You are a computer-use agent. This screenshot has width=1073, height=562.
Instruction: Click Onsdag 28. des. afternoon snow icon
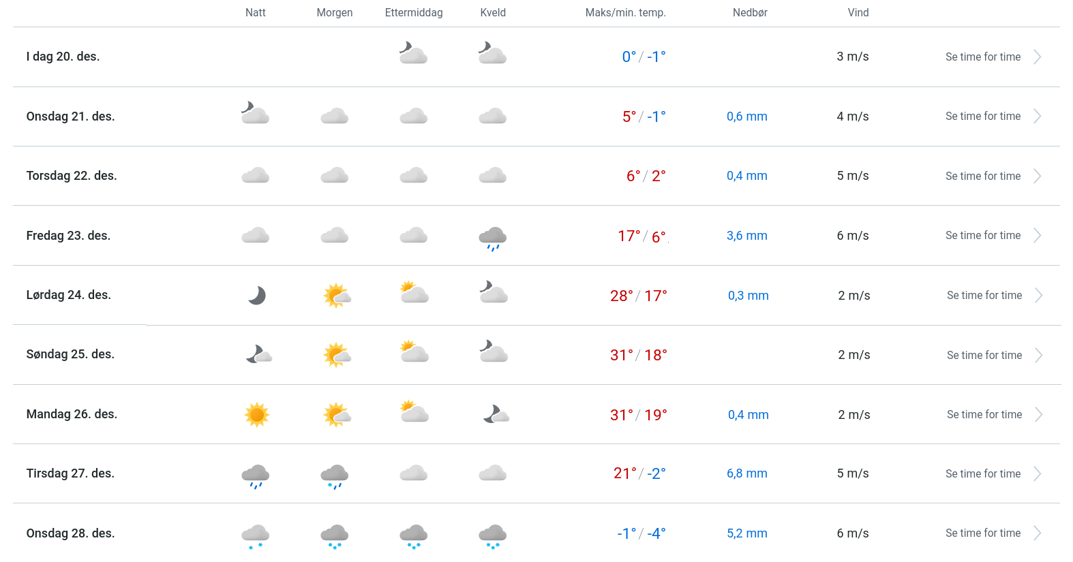click(x=414, y=535)
